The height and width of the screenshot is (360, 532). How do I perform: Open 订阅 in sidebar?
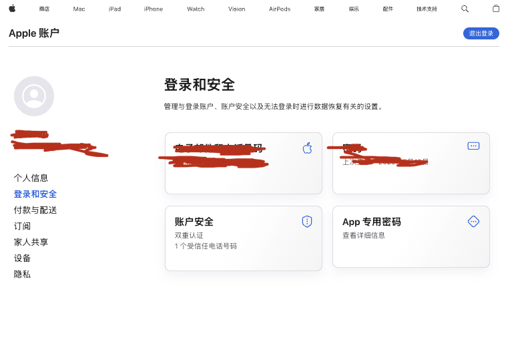23,226
